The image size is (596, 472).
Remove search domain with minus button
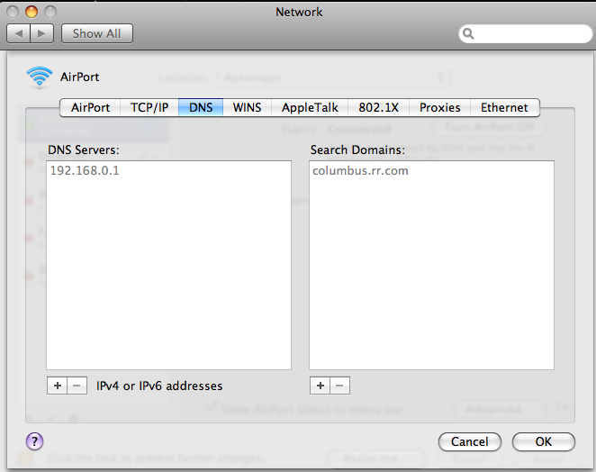[x=339, y=386]
